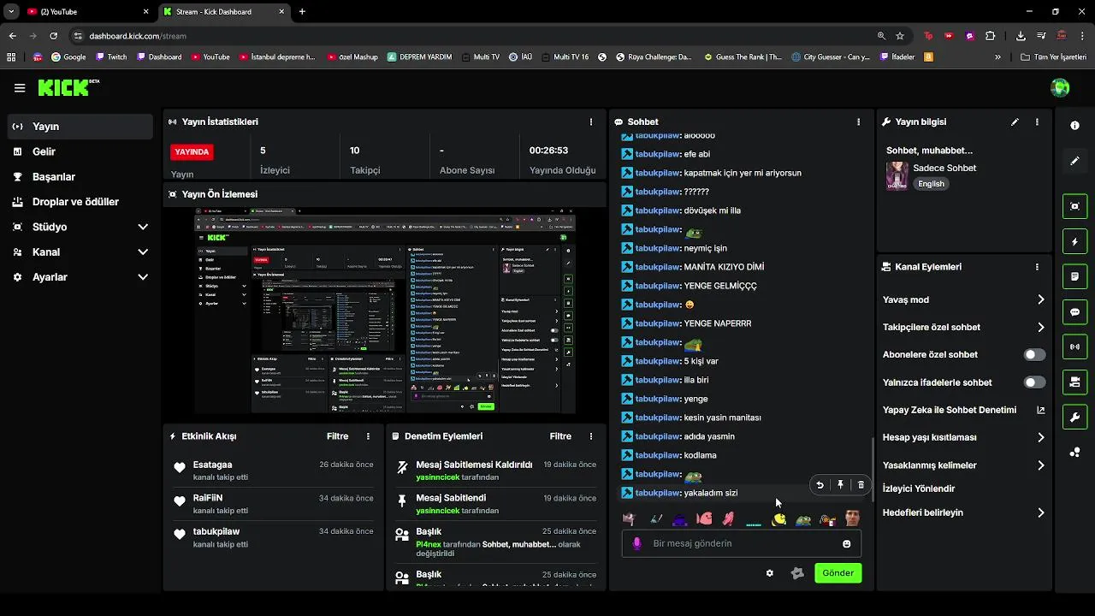Click the pencil icon in the right rail
This screenshot has height=616, width=1095.
(1074, 161)
